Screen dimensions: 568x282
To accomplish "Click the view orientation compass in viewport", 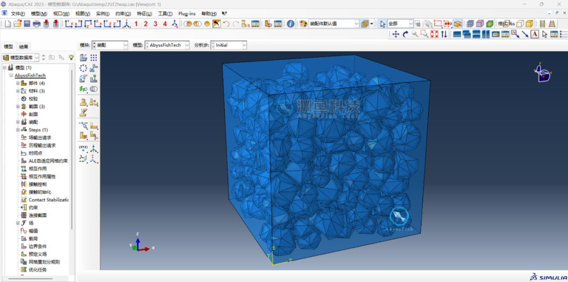I will (x=542, y=74).
